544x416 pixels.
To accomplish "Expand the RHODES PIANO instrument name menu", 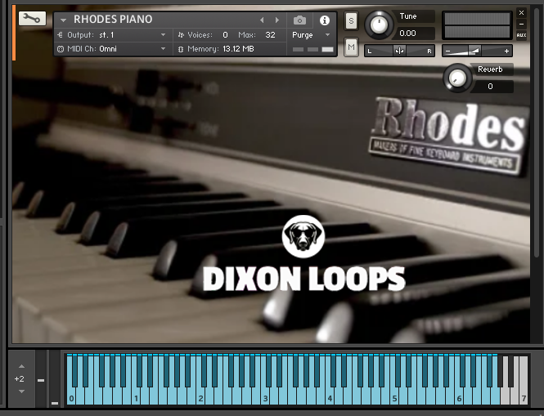I will pyautogui.click(x=63, y=20).
